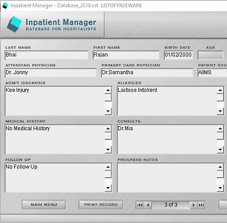Click the Inpatient Manager title bar icon

pyautogui.click(x=5, y=6)
